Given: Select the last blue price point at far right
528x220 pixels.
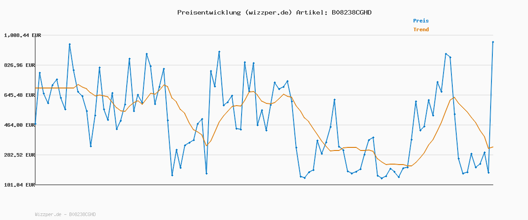Looking at the screenshot, I should pyautogui.click(x=493, y=42).
